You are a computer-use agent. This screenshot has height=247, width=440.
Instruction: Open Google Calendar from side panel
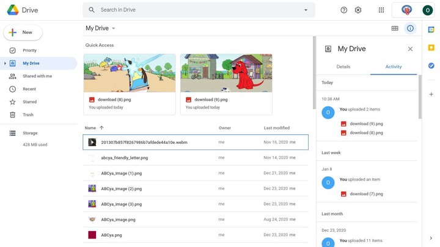(431, 29)
